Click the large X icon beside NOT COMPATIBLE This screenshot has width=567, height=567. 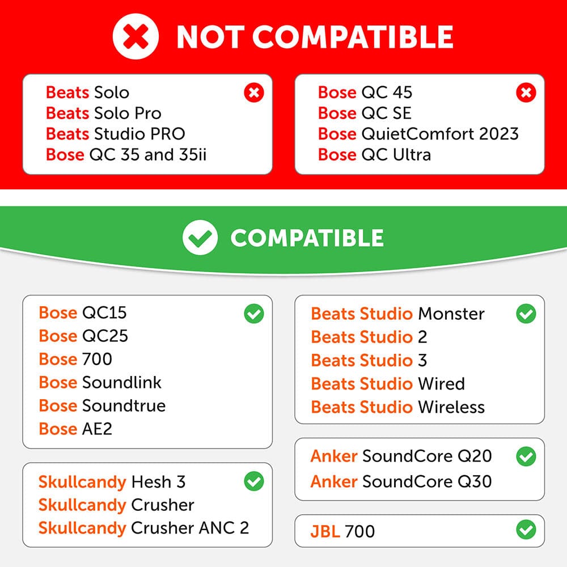[x=136, y=36]
